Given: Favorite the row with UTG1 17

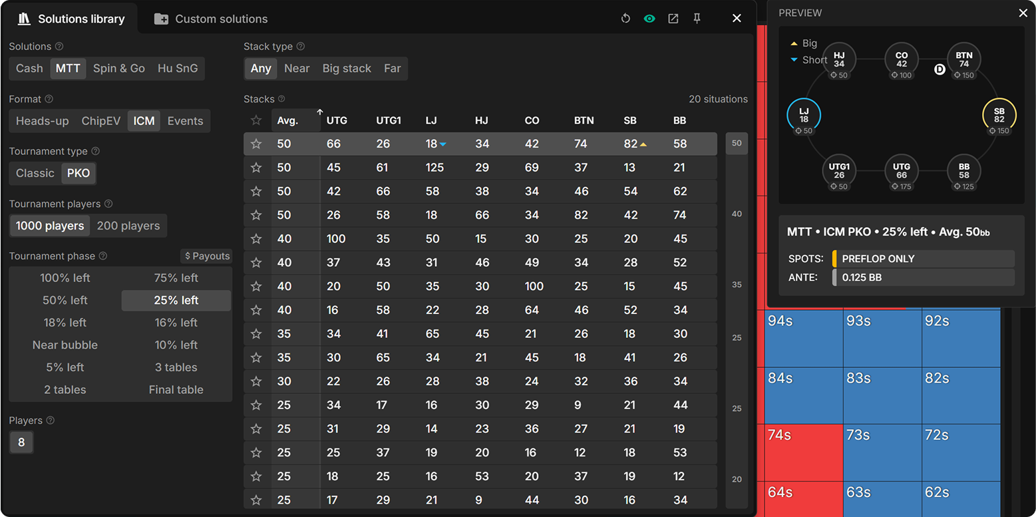Looking at the screenshot, I should tap(256, 405).
